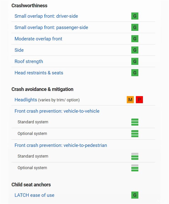Click the green G badge for Roof strength
169x204 pixels.
point(135,61)
